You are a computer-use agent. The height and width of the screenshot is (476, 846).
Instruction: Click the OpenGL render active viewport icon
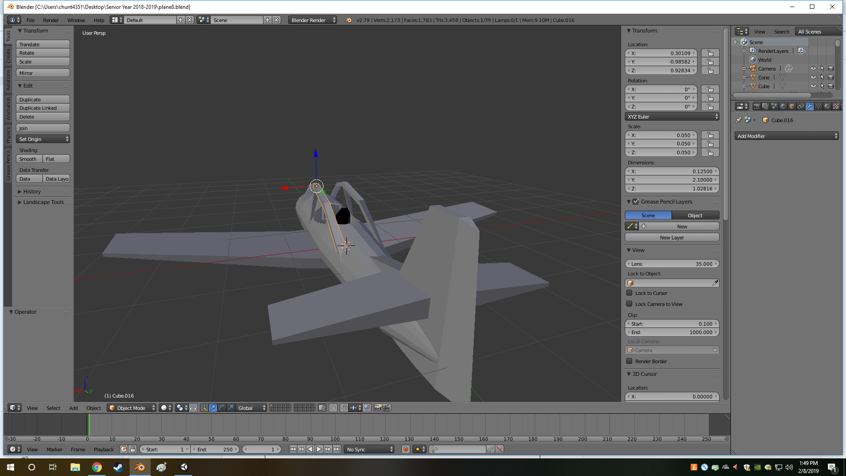tap(378, 408)
